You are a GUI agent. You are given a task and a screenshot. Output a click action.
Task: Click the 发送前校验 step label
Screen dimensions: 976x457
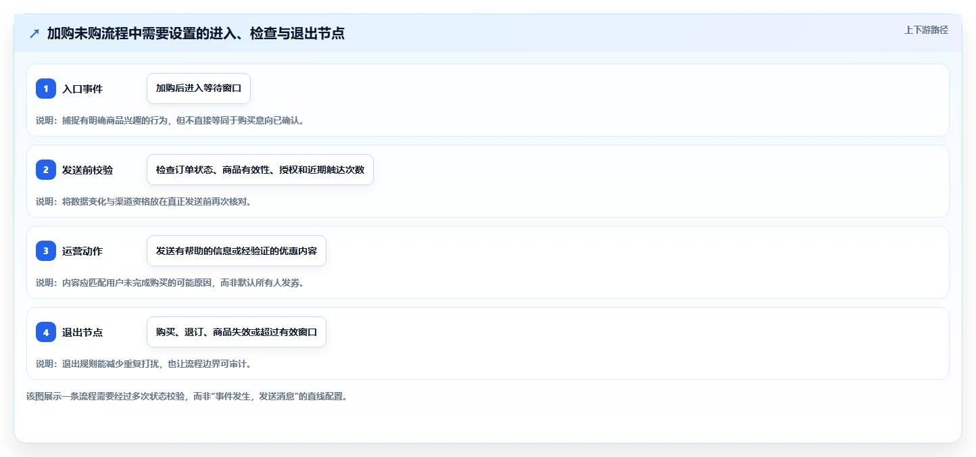click(87, 170)
